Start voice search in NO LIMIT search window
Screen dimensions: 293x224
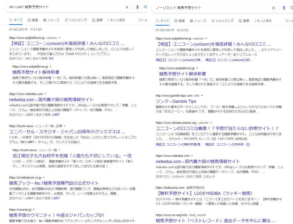pyautogui.click(x=137, y=7)
